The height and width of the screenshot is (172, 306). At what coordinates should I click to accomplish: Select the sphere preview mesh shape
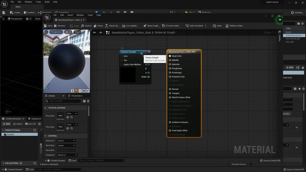(x=76, y=91)
